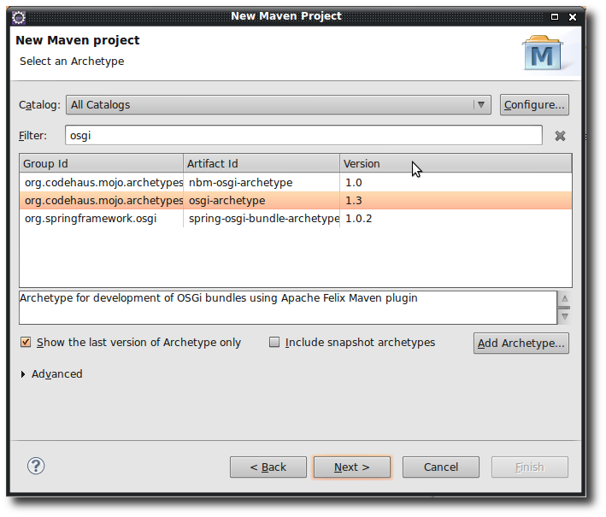Select the nbm-osgi-archetype row
This screenshot has height=517, width=606.
pyautogui.click(x=240, y=183)
